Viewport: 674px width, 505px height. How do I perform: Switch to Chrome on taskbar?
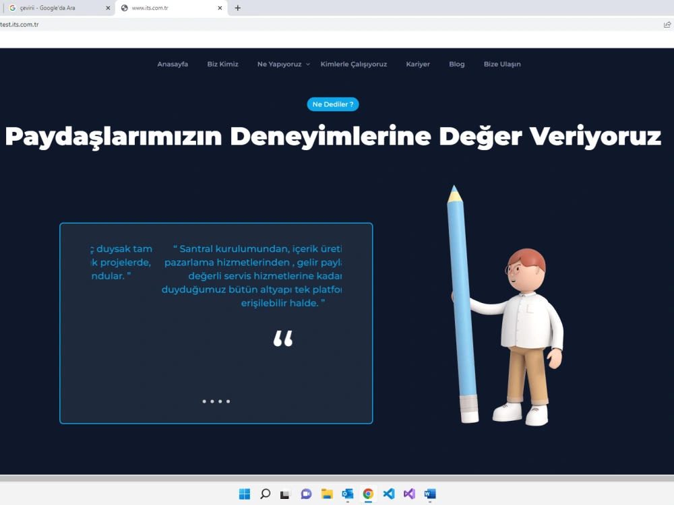click(x=368, y=494)
